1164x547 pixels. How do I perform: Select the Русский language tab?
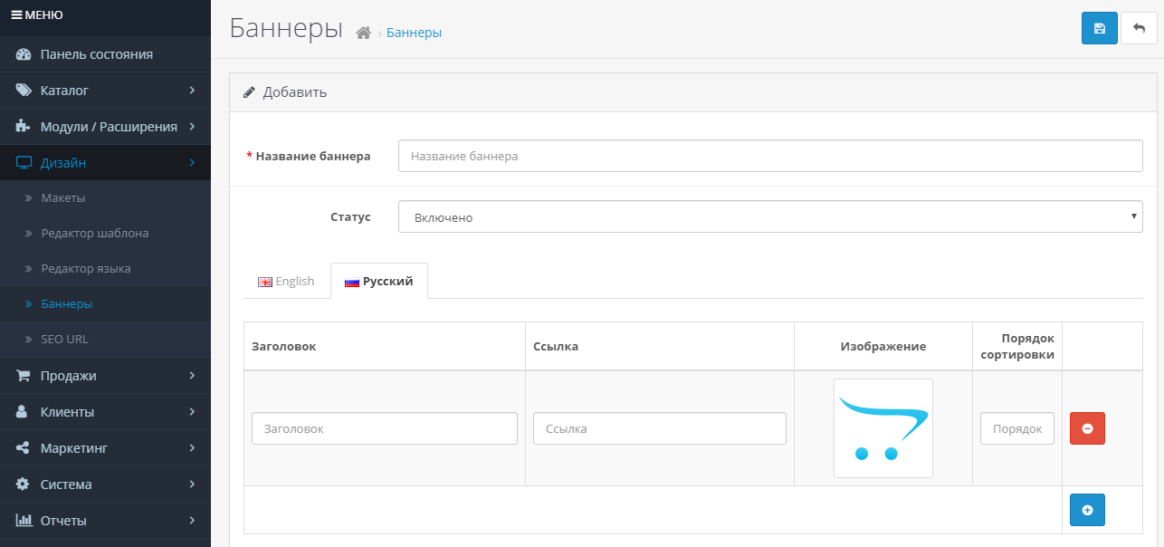coord(379,282)
